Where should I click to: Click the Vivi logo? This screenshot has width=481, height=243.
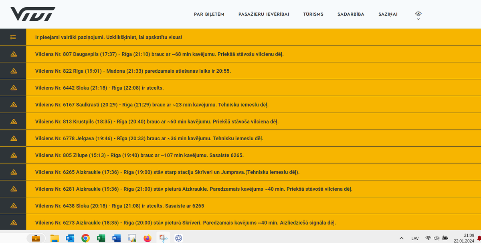[x=33, y=14]
